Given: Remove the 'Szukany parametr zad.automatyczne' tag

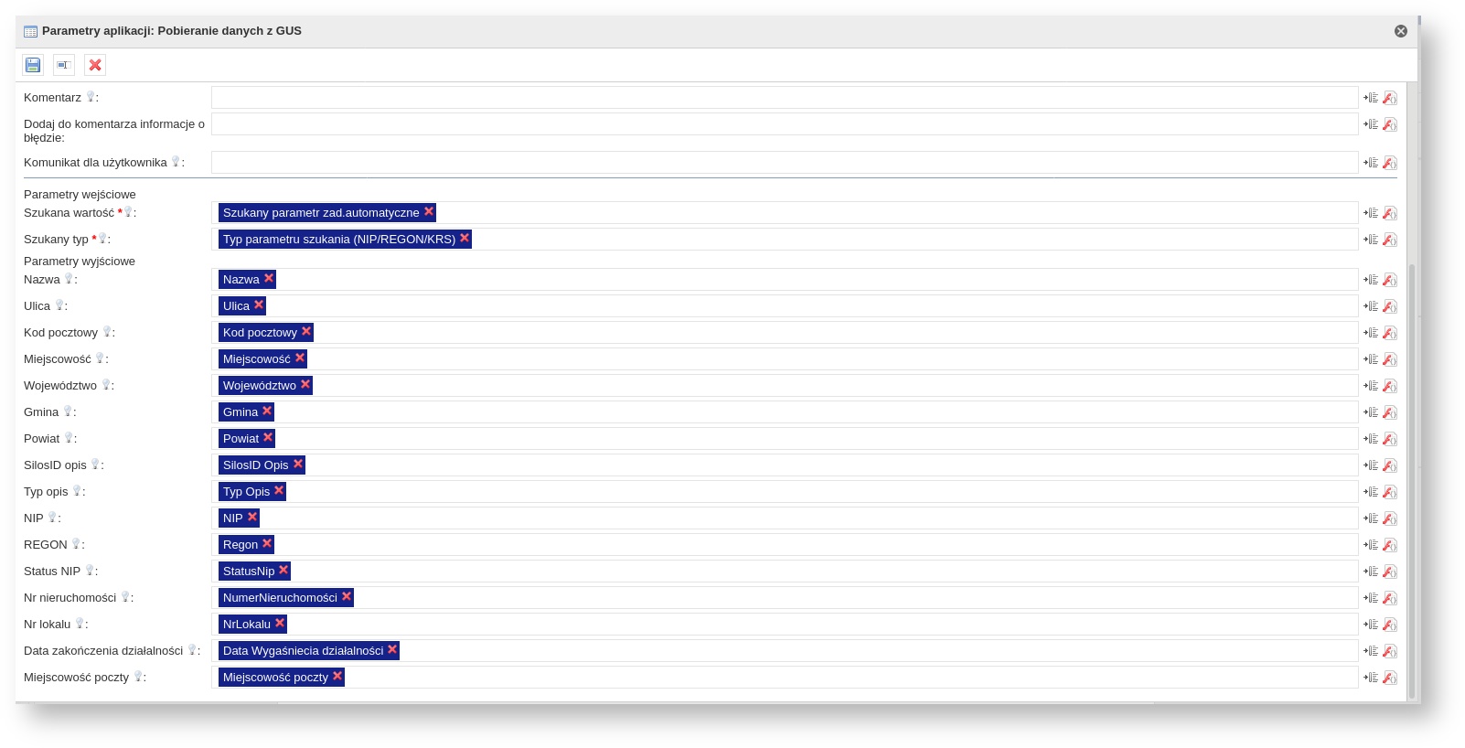Looking at the screenshot, I should [x=429, y=211].
